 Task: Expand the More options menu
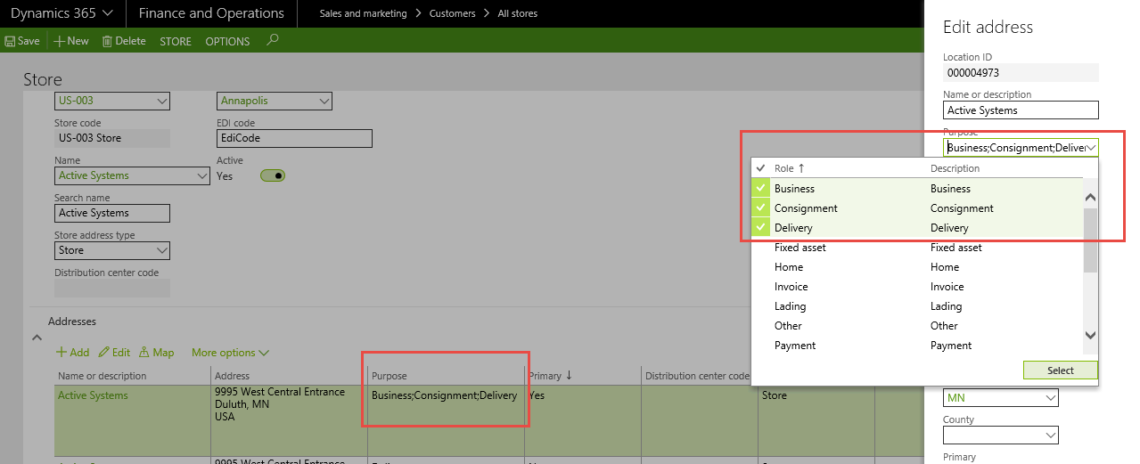pyautogui.click(x=230, y=353)
